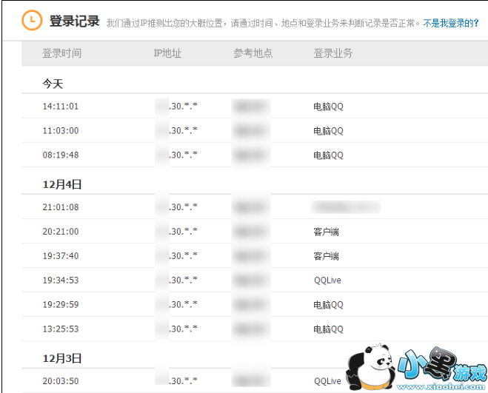
Task: Select login time 14:11:01
Action: 61,107
